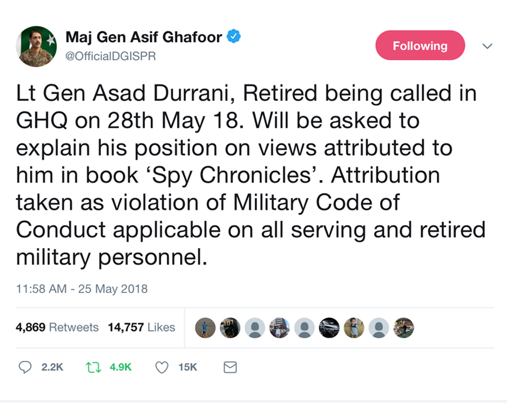Click the green 4.9K retweet count
This screenshot has width=507, height=403.
[121, 367]
